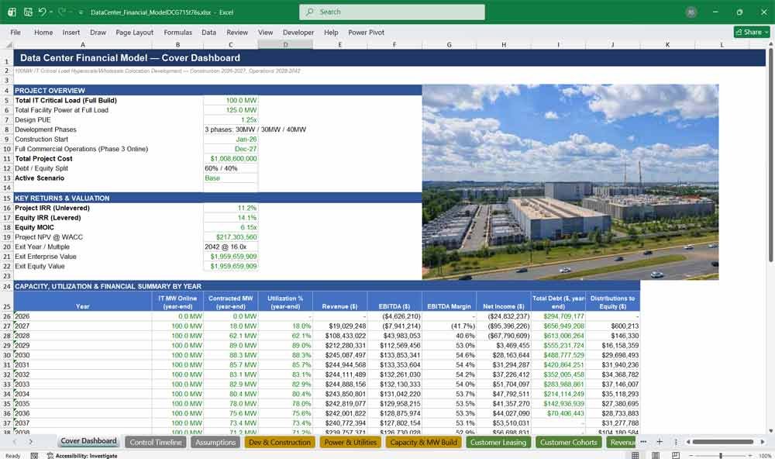Click the Utilization % column header cell
The width and height of the screenshot is (775, 459).
tap(285, 302)
